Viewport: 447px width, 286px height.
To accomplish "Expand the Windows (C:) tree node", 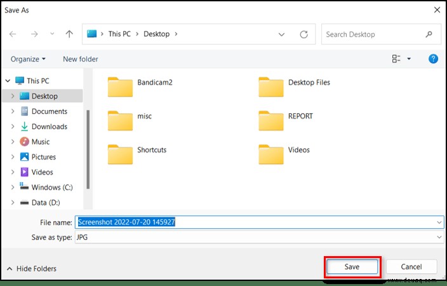I will tap(13, 187).
